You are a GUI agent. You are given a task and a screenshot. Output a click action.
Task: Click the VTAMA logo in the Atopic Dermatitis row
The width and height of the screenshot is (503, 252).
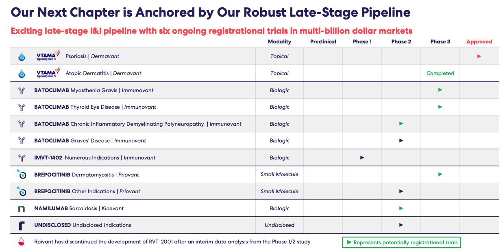(x=48, y=73)
